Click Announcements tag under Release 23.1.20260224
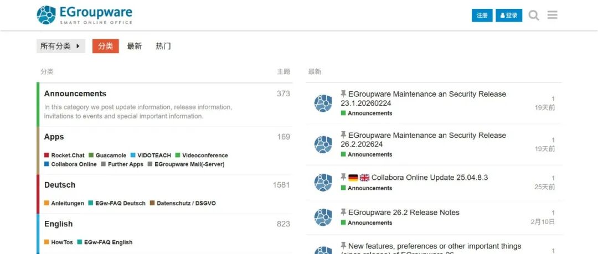598x254 pixels. pyautogui.click(x=367, y=113)
